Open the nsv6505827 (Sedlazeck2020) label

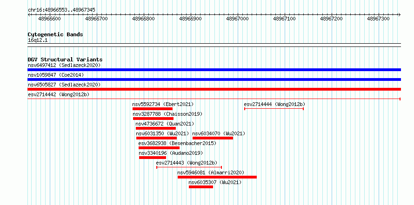pos(64,85)
